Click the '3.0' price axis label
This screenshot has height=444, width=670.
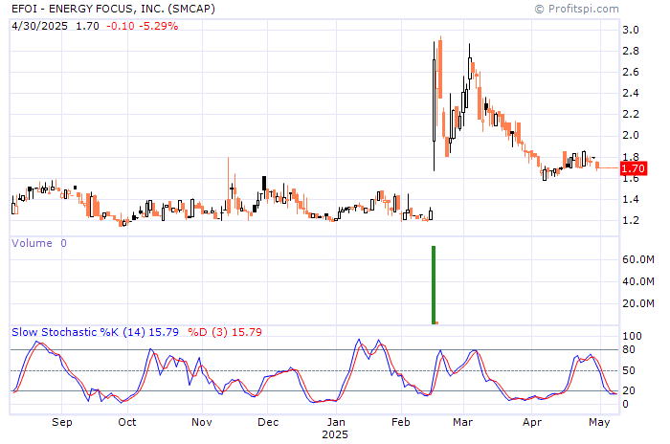tap(631, 30)
